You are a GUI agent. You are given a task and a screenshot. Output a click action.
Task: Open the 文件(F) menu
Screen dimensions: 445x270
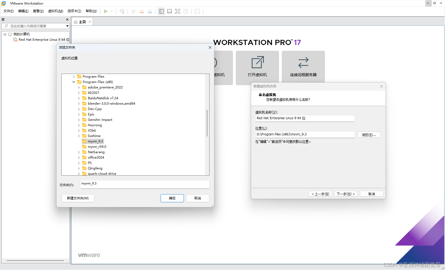[x=9, y=11]
